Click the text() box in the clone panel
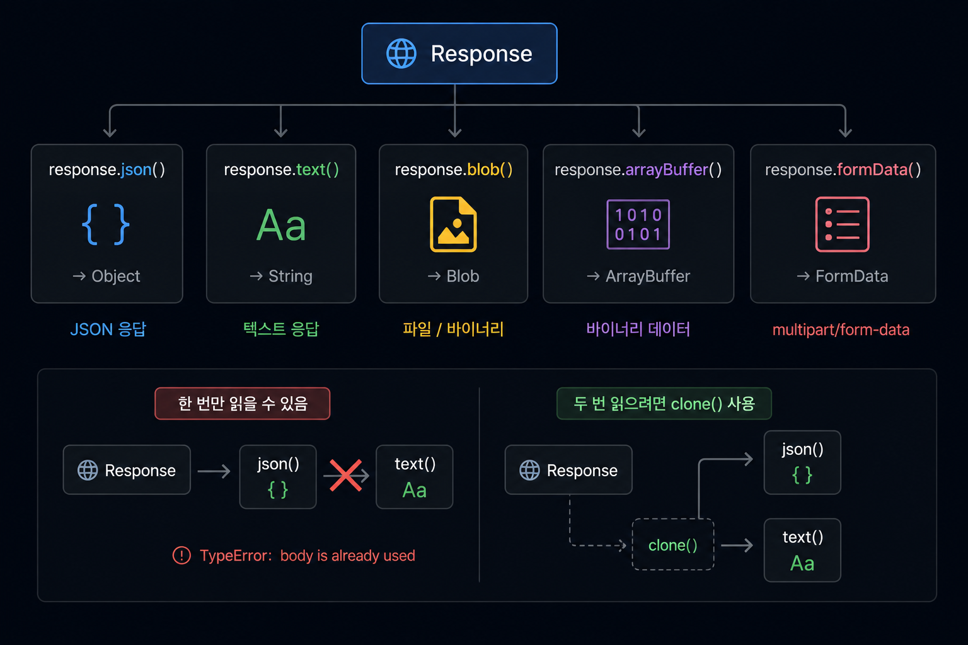 802,550
